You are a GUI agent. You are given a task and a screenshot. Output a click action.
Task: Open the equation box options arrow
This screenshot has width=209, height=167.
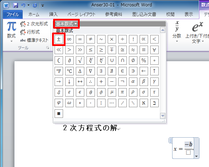(196, 156)
